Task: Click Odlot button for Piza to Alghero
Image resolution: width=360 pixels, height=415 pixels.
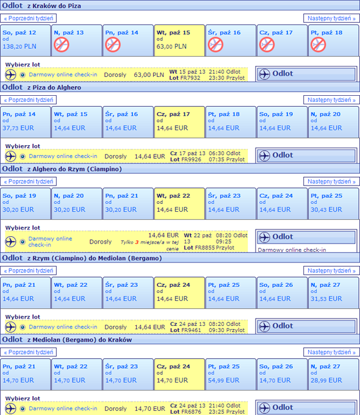Action: pyautogui.click(x=306, y=156)
